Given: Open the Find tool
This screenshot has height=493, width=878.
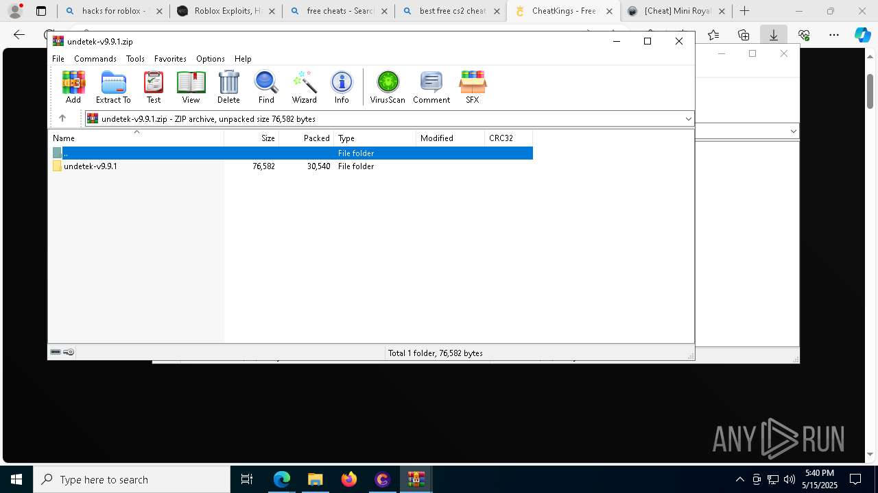Looking at the screenshot, I should [x=266, y=87].
